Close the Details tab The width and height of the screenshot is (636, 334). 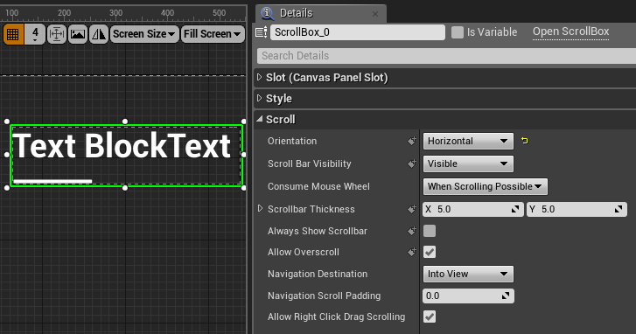[x=375, y=14]
